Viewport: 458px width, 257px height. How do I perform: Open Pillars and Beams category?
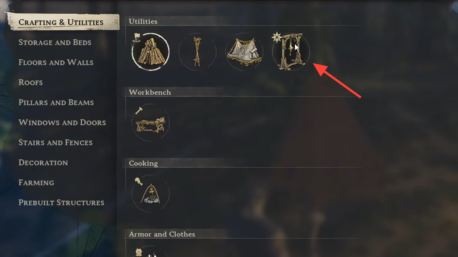56,103
